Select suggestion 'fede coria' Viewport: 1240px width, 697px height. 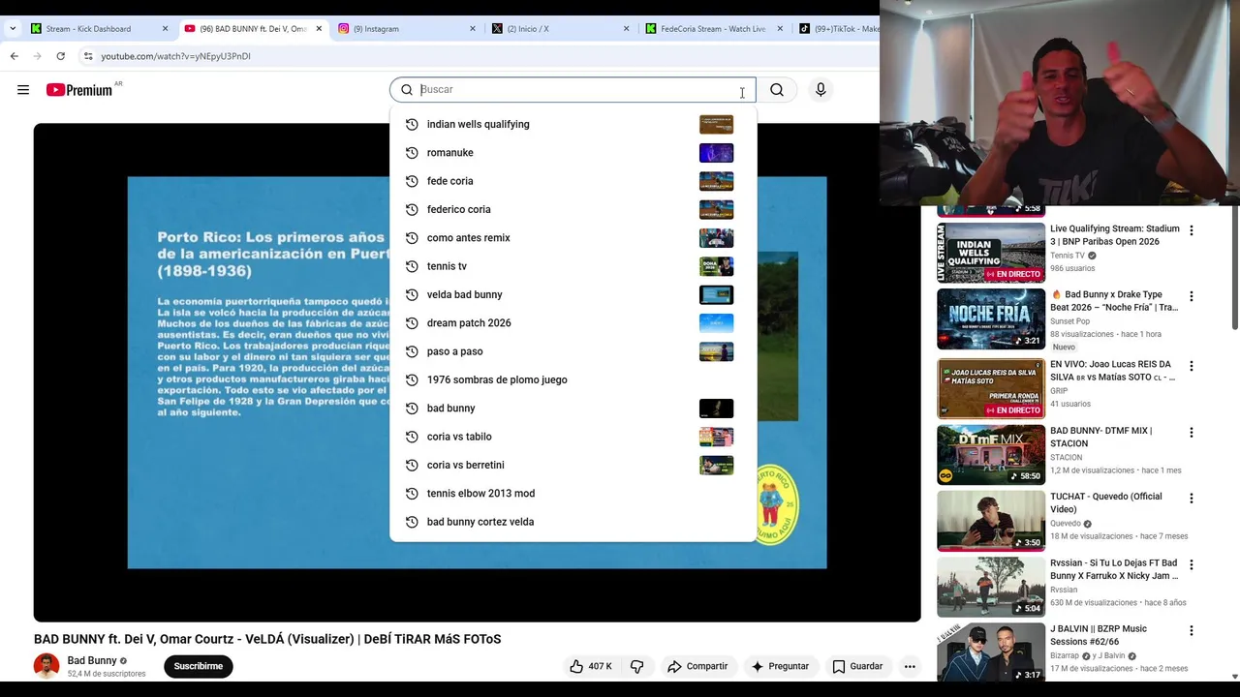[573, 181]
